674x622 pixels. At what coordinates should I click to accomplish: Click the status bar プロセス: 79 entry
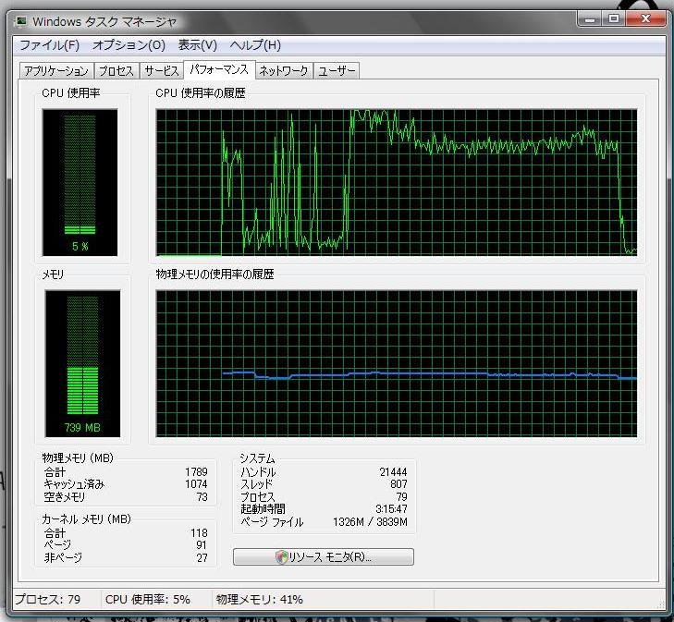[48, 599]
